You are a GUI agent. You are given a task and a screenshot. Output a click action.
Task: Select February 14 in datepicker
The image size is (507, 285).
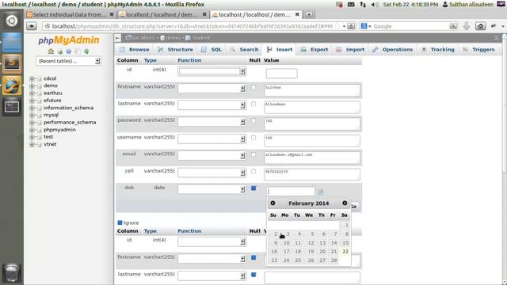point(334,243)
